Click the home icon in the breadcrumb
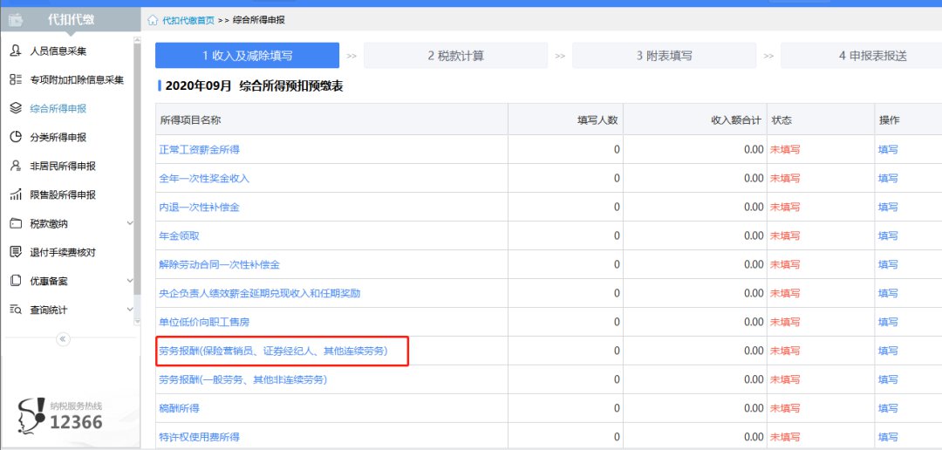The image size is (942, 450). pyautogui.click(x=154, y=20)
